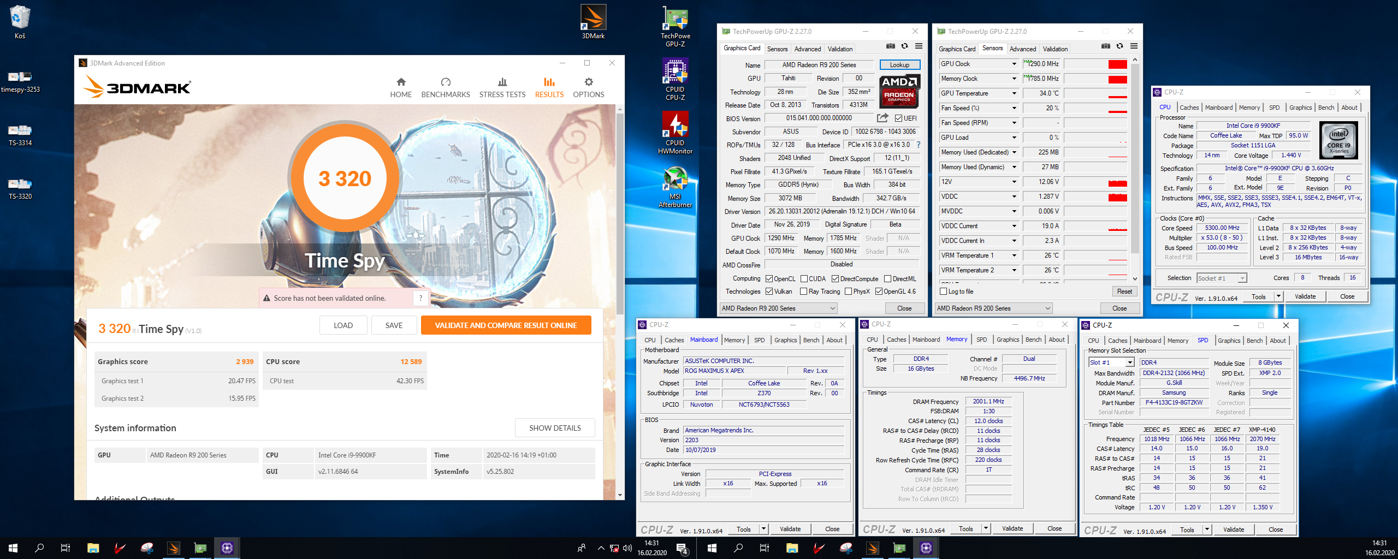Click VALIDATE AND COMPARE RESULT ONLINE
This screenshot has width=1398, height=559.
(506, 325)
